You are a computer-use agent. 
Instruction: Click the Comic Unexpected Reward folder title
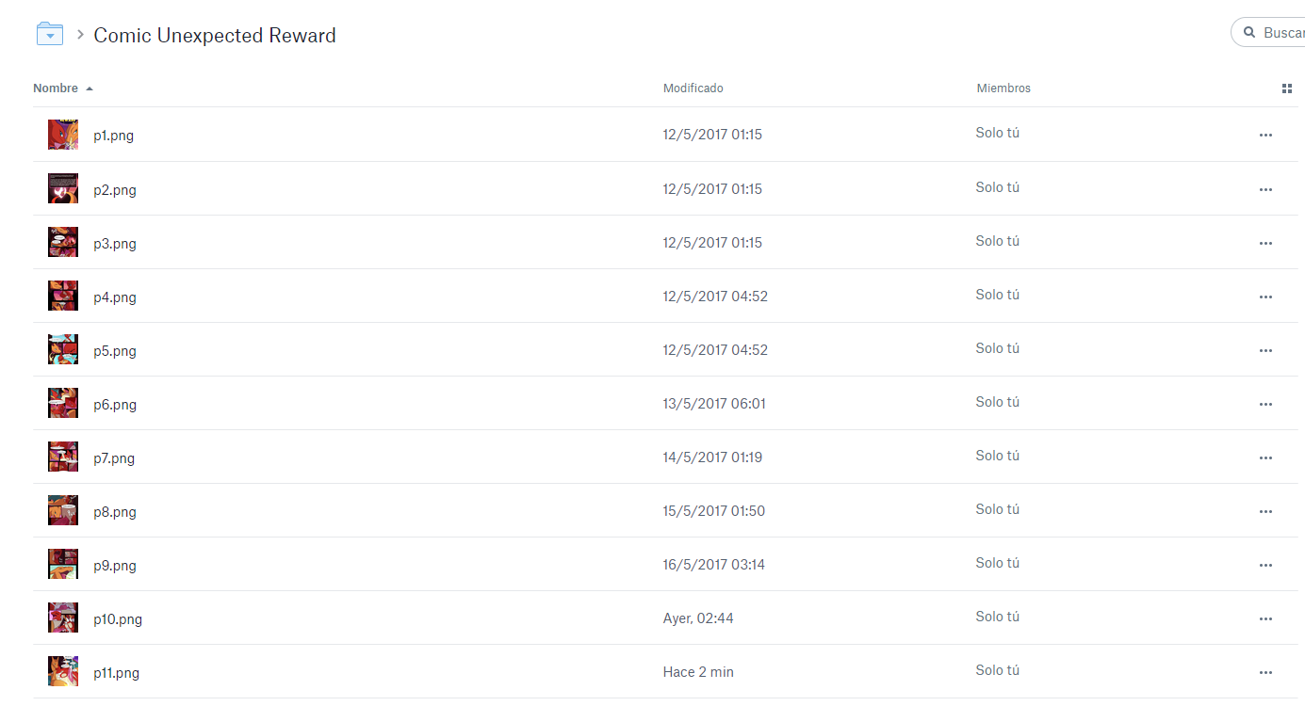coord(215,36)
